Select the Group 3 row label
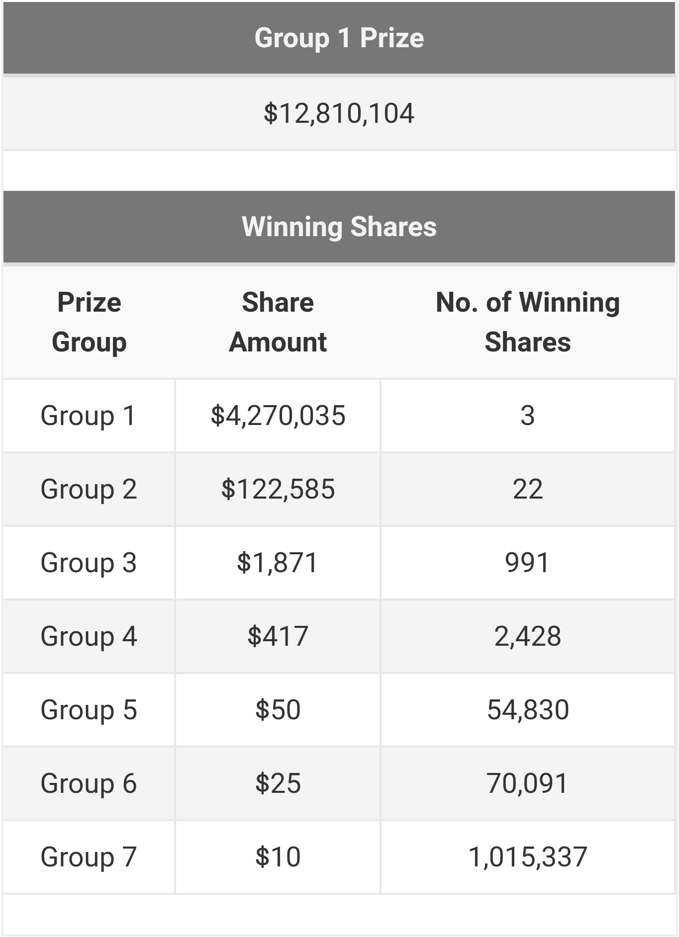The width and height of the screenshot is (679, 937). tap(88, 563)
